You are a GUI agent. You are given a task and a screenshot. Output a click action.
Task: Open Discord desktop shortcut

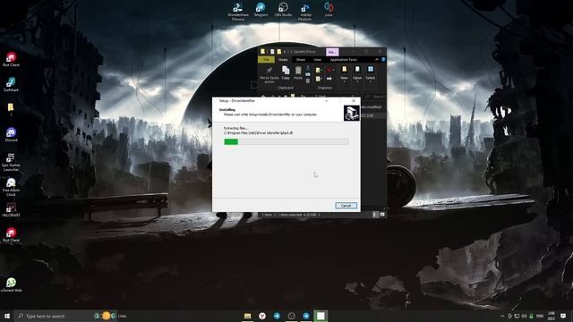[x=11, y=135]
